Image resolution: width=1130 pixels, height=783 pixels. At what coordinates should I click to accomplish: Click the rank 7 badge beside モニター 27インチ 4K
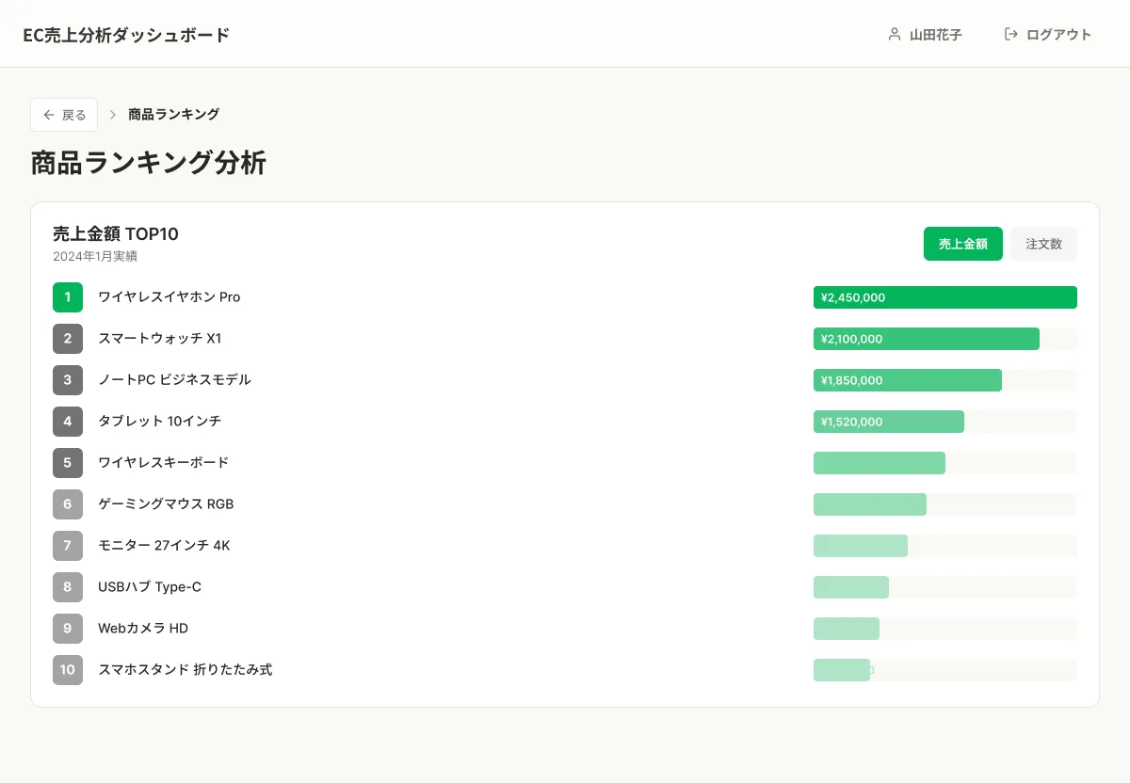pos(67,546)
